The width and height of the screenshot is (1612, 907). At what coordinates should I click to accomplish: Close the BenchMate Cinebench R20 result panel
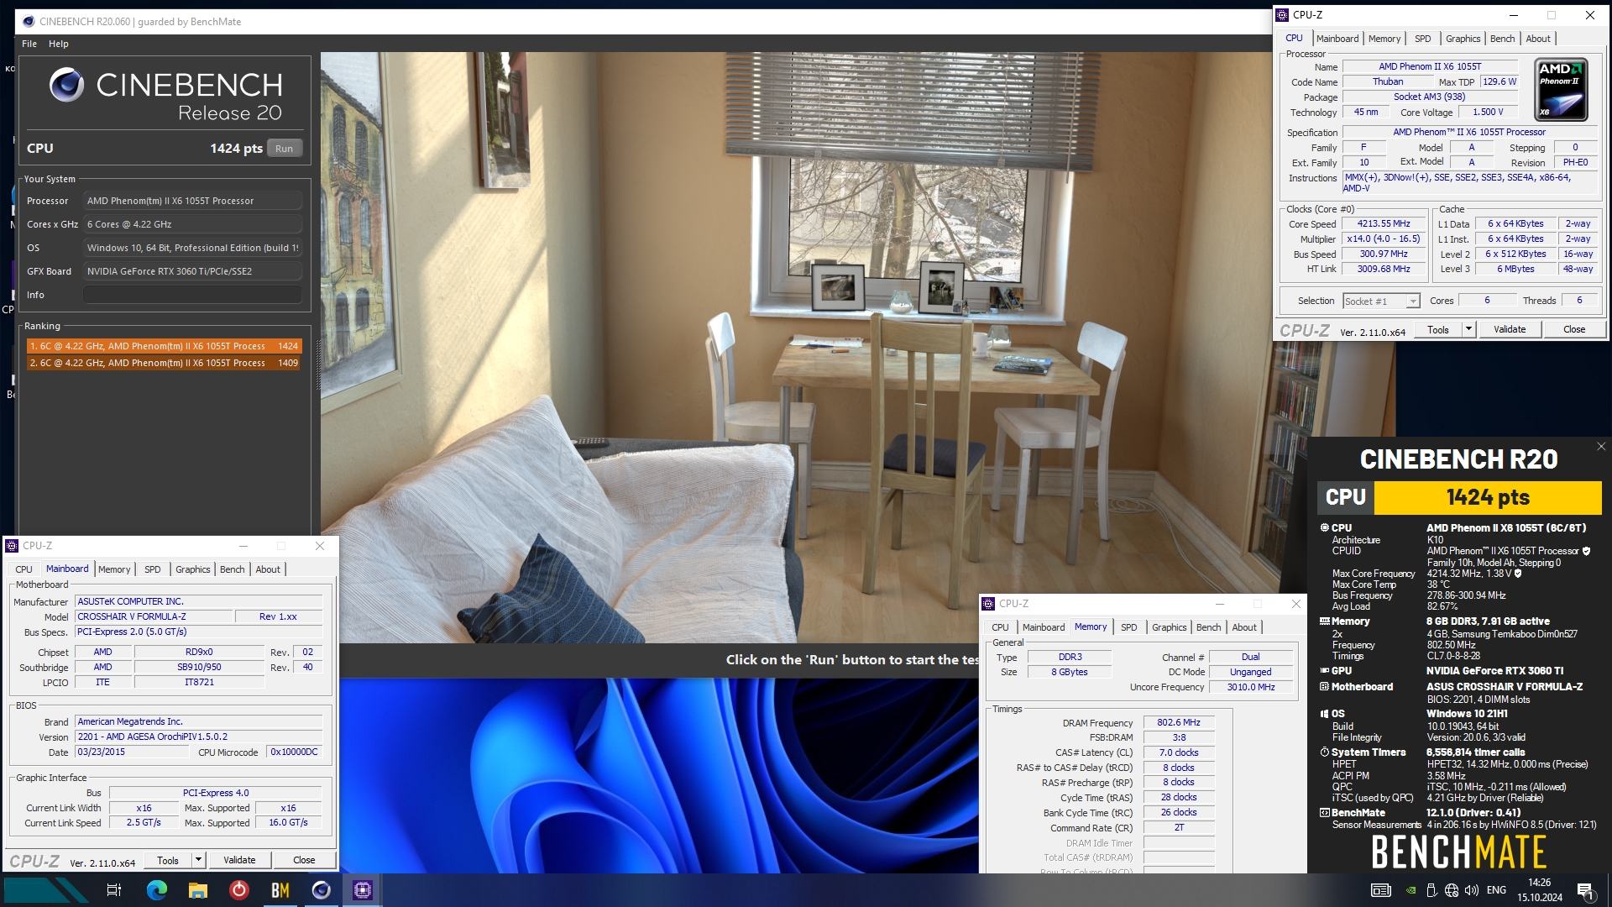[1601, 447]
